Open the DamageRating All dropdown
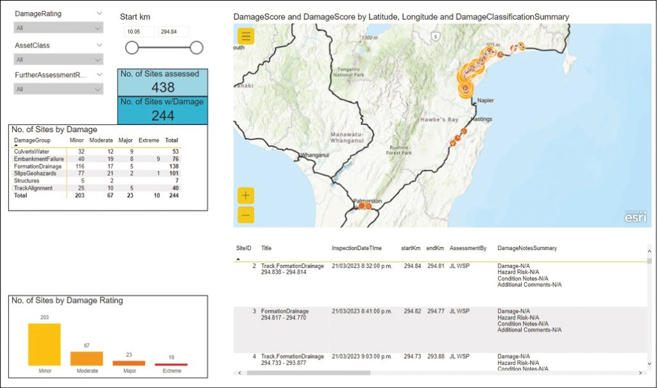This screenshot has width=657, height=388. click(x=58, y=28)
